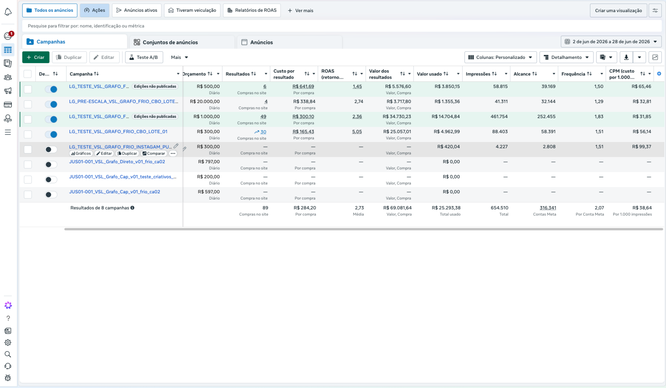This screenshot has width=666, height=388.
Task: Click the export download icon
Action: [x=626, y=57]
